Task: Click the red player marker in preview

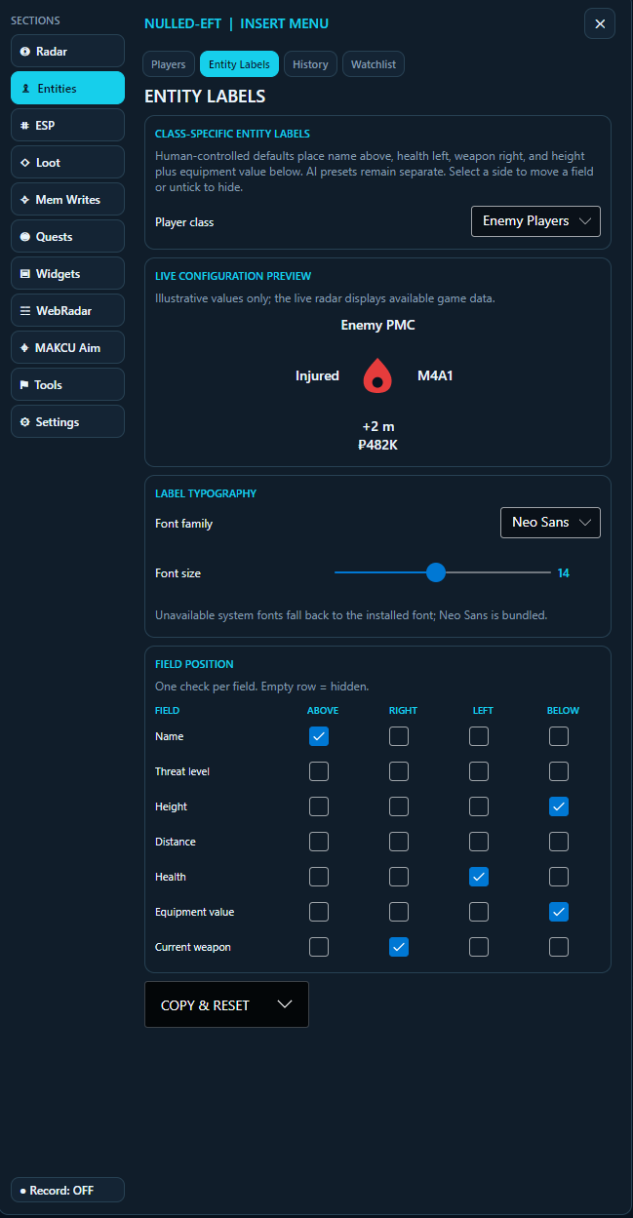Action: (x=377, y=375)
